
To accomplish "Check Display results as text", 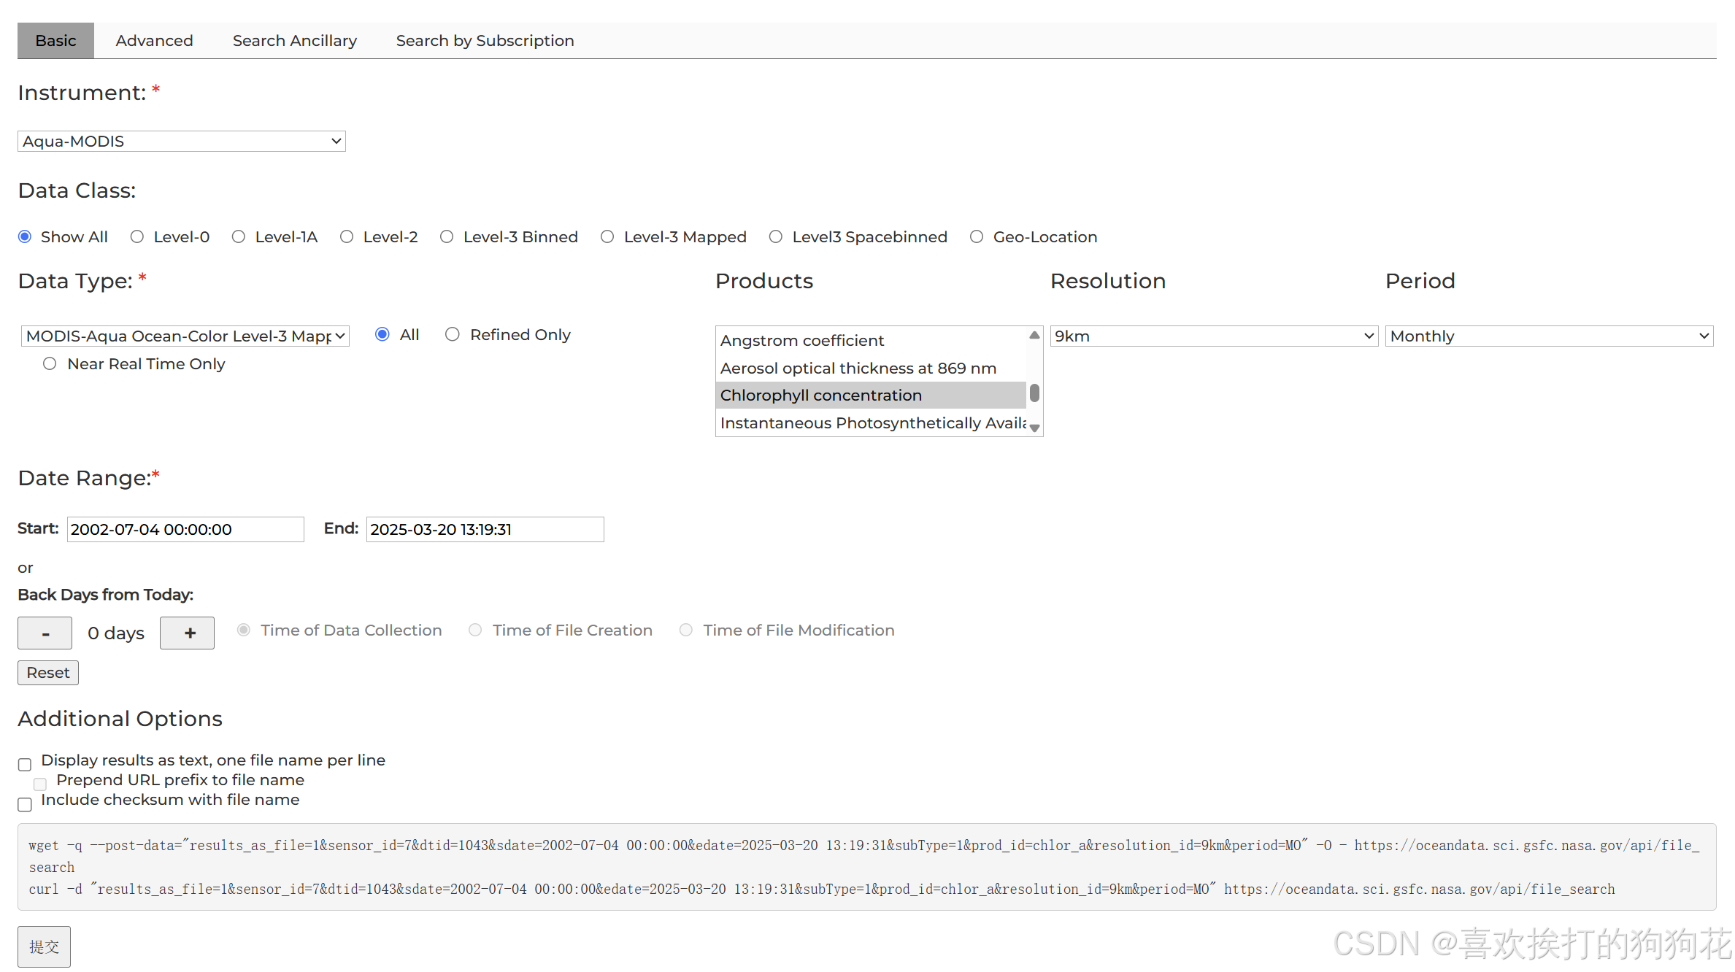I will tap(25, 765).
